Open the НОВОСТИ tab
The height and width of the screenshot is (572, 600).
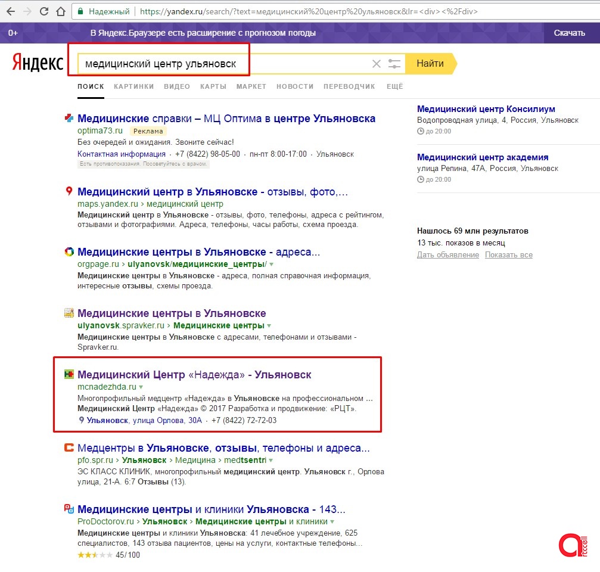295,86
